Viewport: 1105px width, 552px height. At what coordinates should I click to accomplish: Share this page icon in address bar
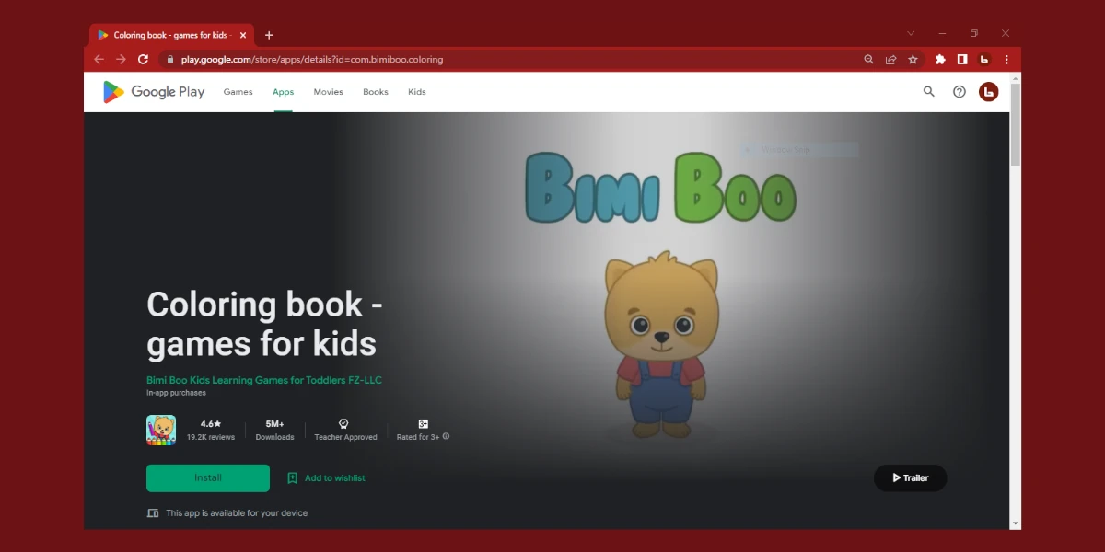pyautogui.click(x=890, y=59)
